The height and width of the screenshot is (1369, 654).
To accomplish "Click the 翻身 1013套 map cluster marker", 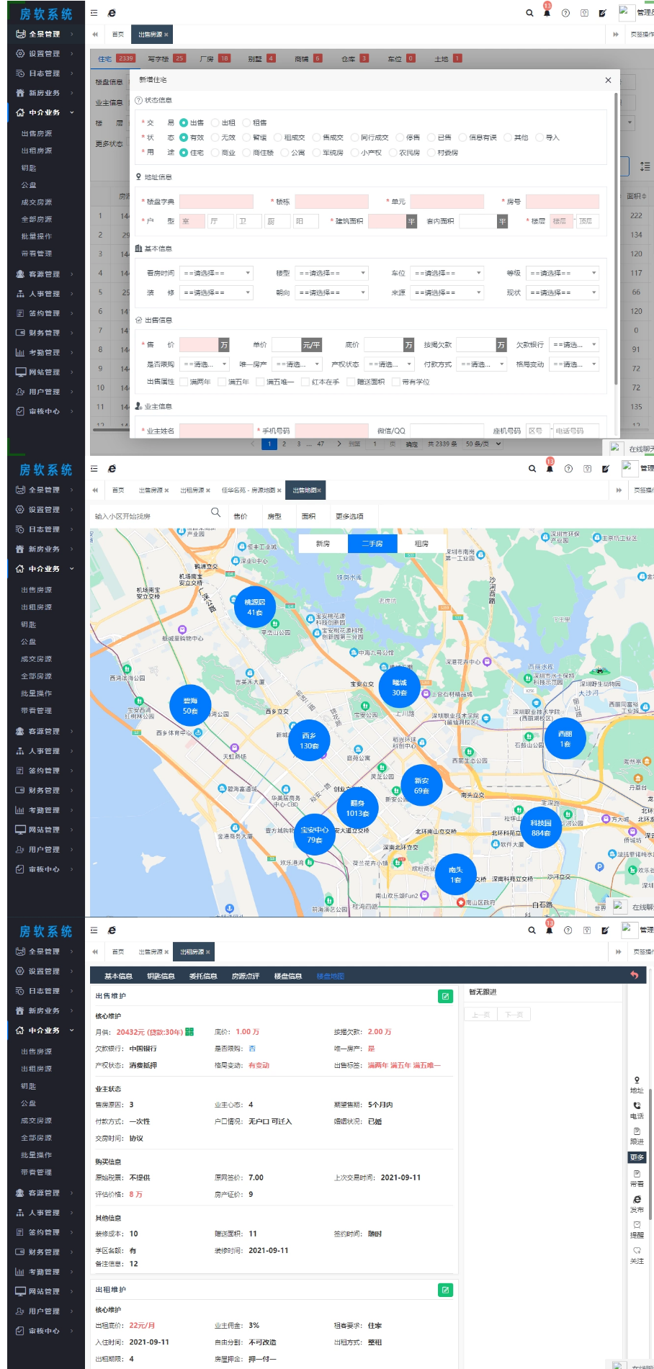I will [357, 808].
